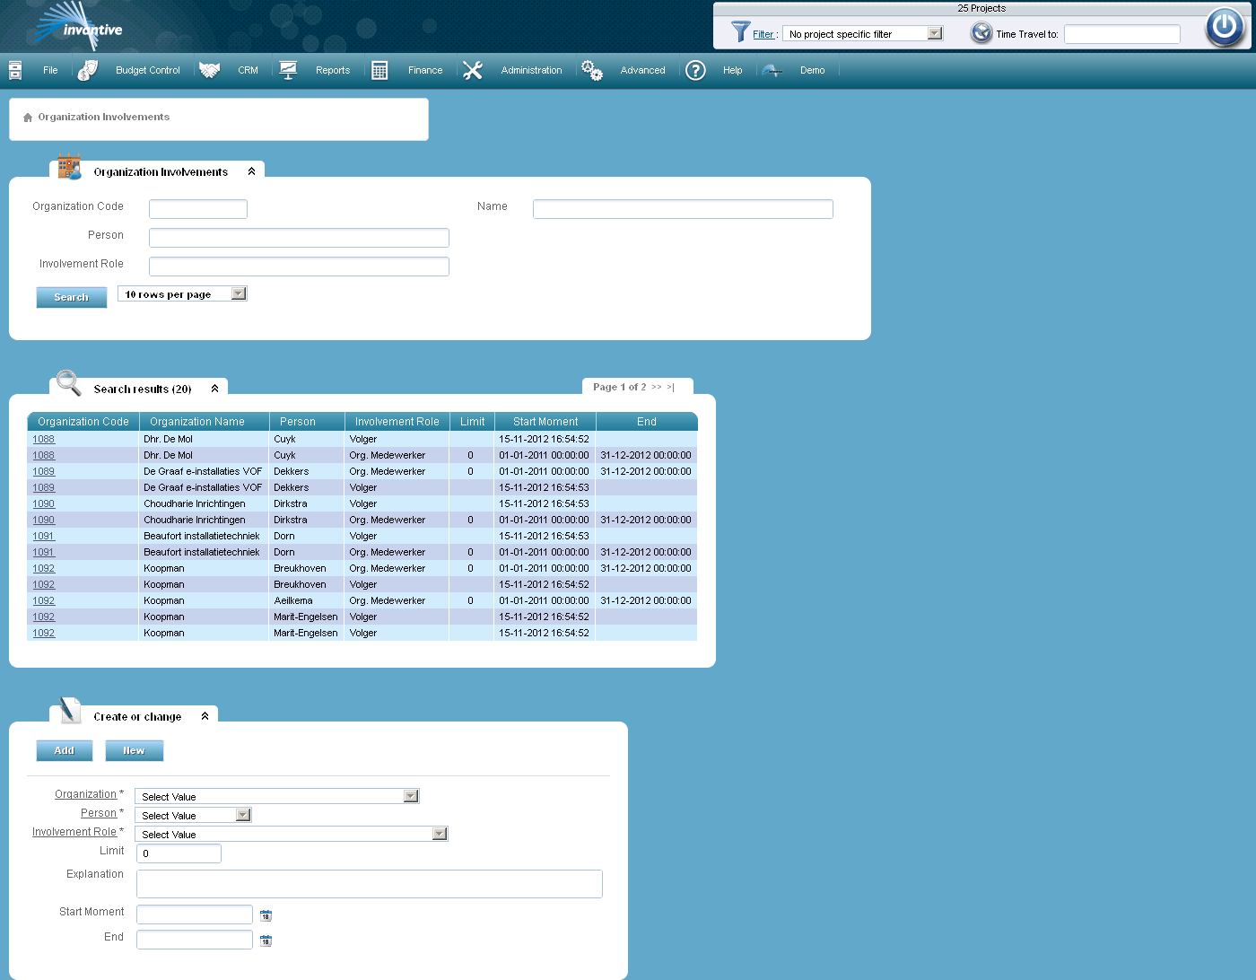Open the End date calendar picker

(266, 940)
